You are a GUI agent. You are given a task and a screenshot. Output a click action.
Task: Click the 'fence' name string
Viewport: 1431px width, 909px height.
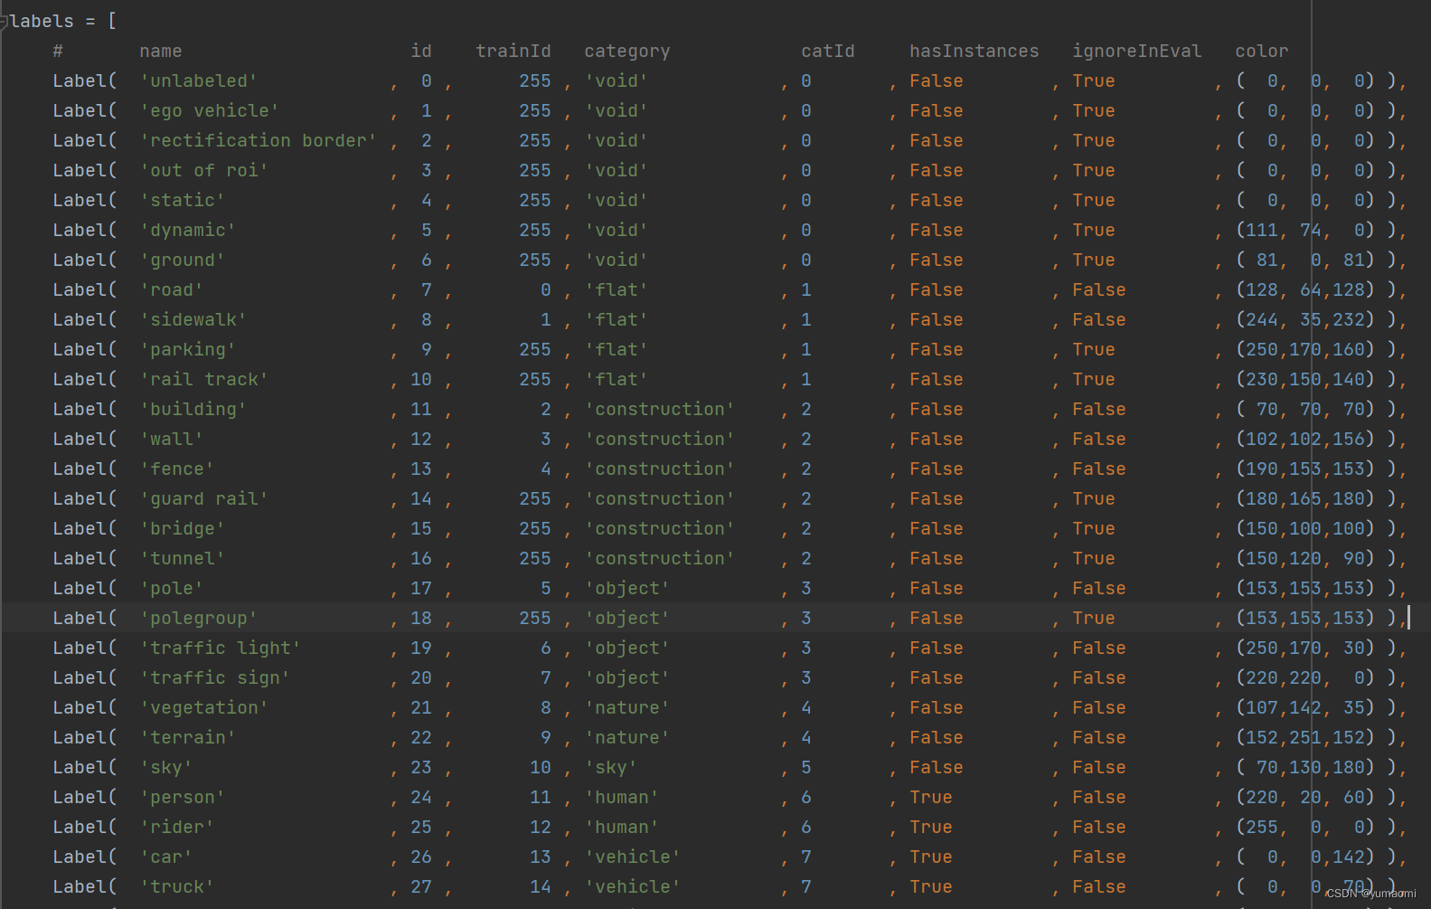coord(177,469)
